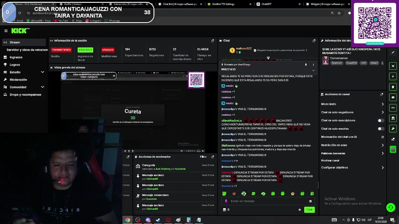
Task: Click the stream preview thumbnail
Action: pos(133,112)
